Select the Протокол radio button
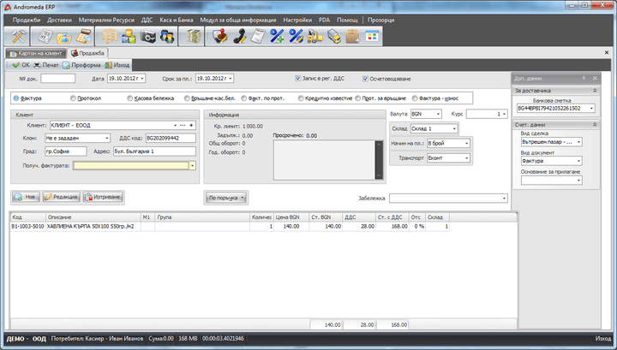The height and width of the screenshot is (350, 617). point(73,98)
